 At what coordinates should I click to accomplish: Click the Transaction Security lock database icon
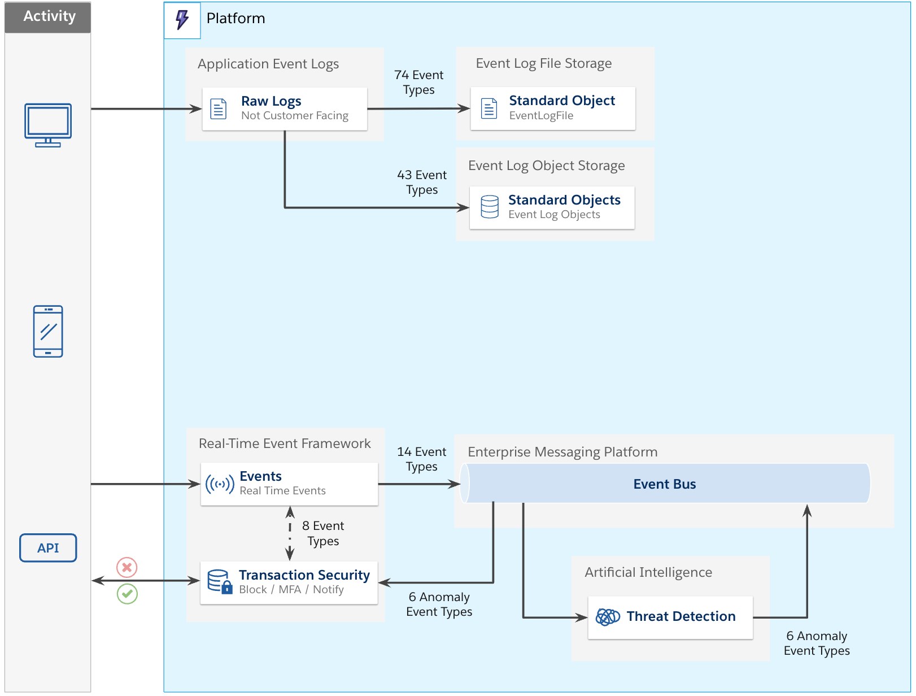(220, 582)
